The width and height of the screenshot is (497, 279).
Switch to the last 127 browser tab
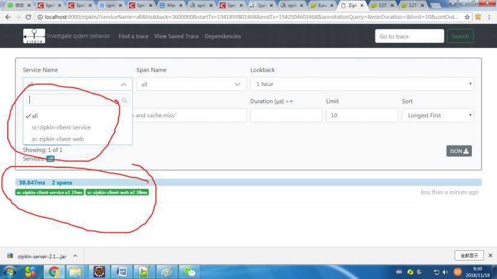click(x=413, y=5)
